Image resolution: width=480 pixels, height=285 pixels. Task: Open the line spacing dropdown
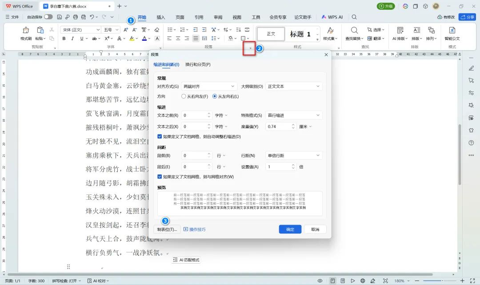[294, 155]
